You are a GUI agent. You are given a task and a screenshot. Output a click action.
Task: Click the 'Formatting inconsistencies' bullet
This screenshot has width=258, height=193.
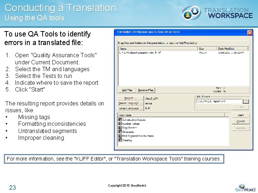52,124
